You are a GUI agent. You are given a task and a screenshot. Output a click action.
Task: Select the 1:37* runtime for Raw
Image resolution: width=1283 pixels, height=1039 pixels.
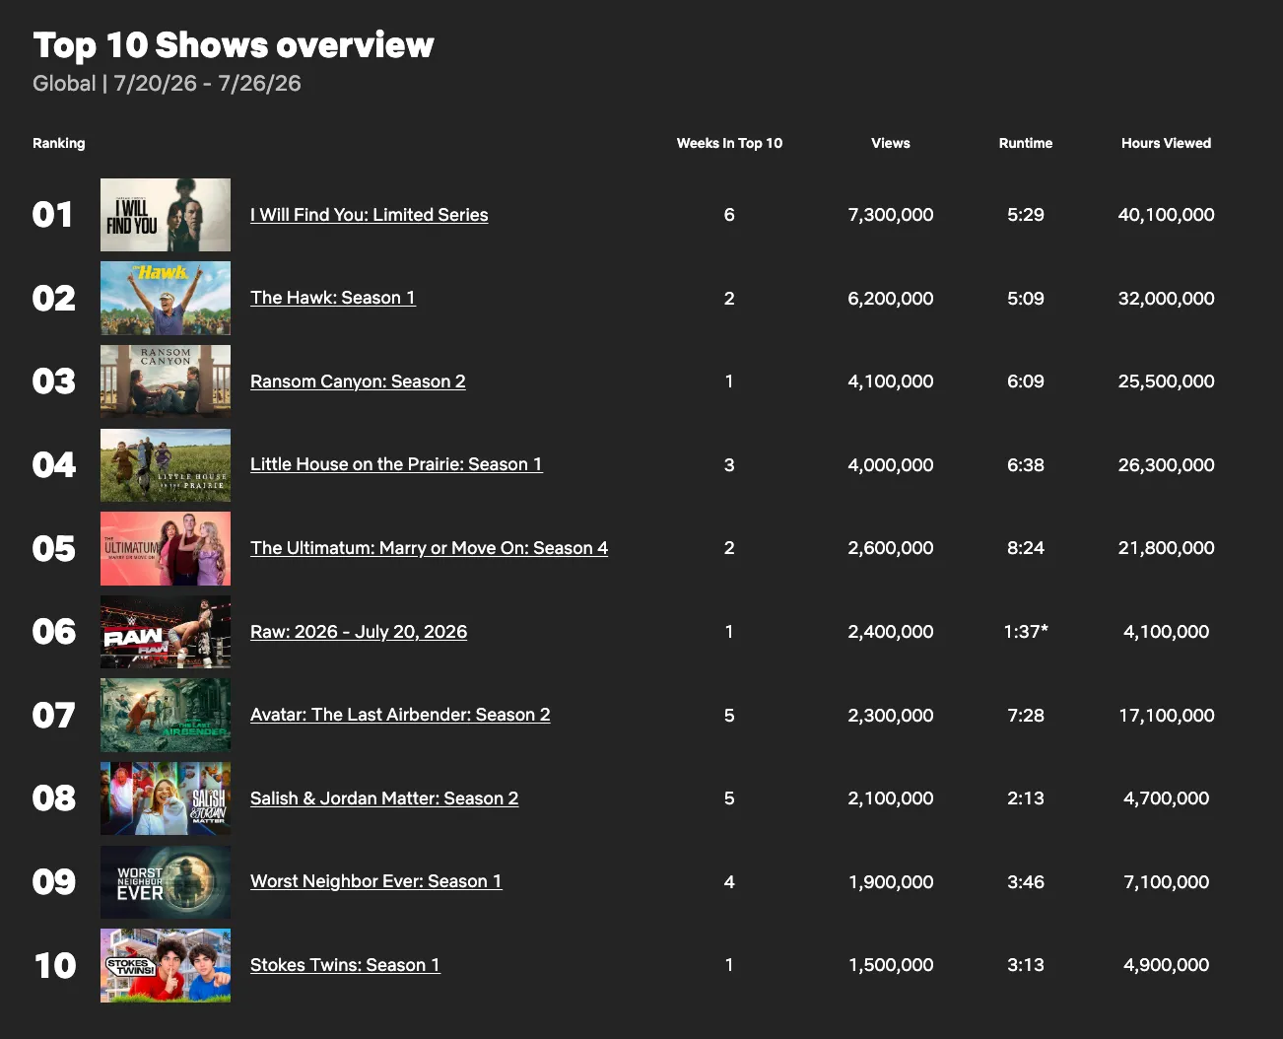coord(1026,632)
